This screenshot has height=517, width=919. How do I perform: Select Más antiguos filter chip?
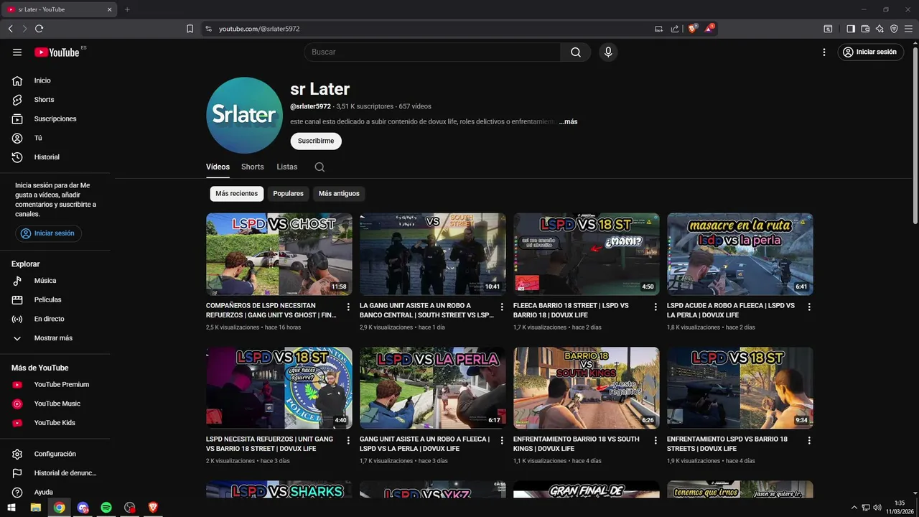339,193
